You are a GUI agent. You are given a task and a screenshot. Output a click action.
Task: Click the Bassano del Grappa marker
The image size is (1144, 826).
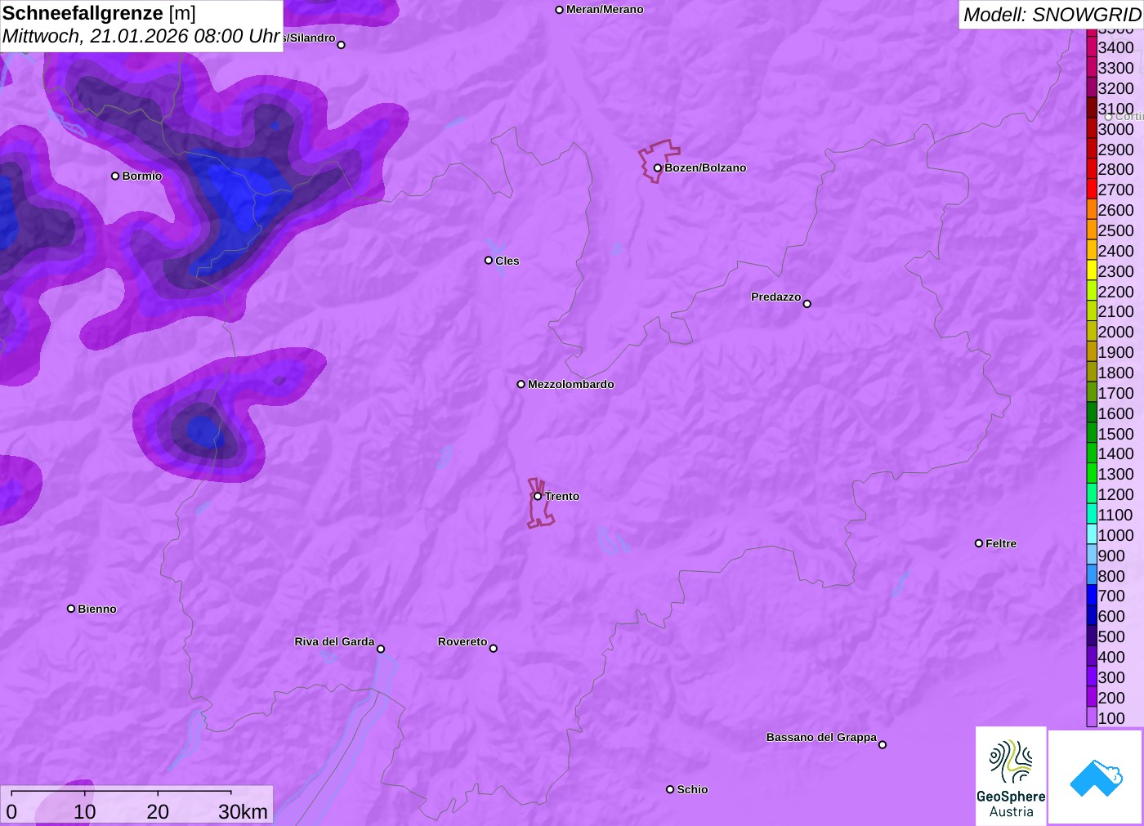pos(883,744)
